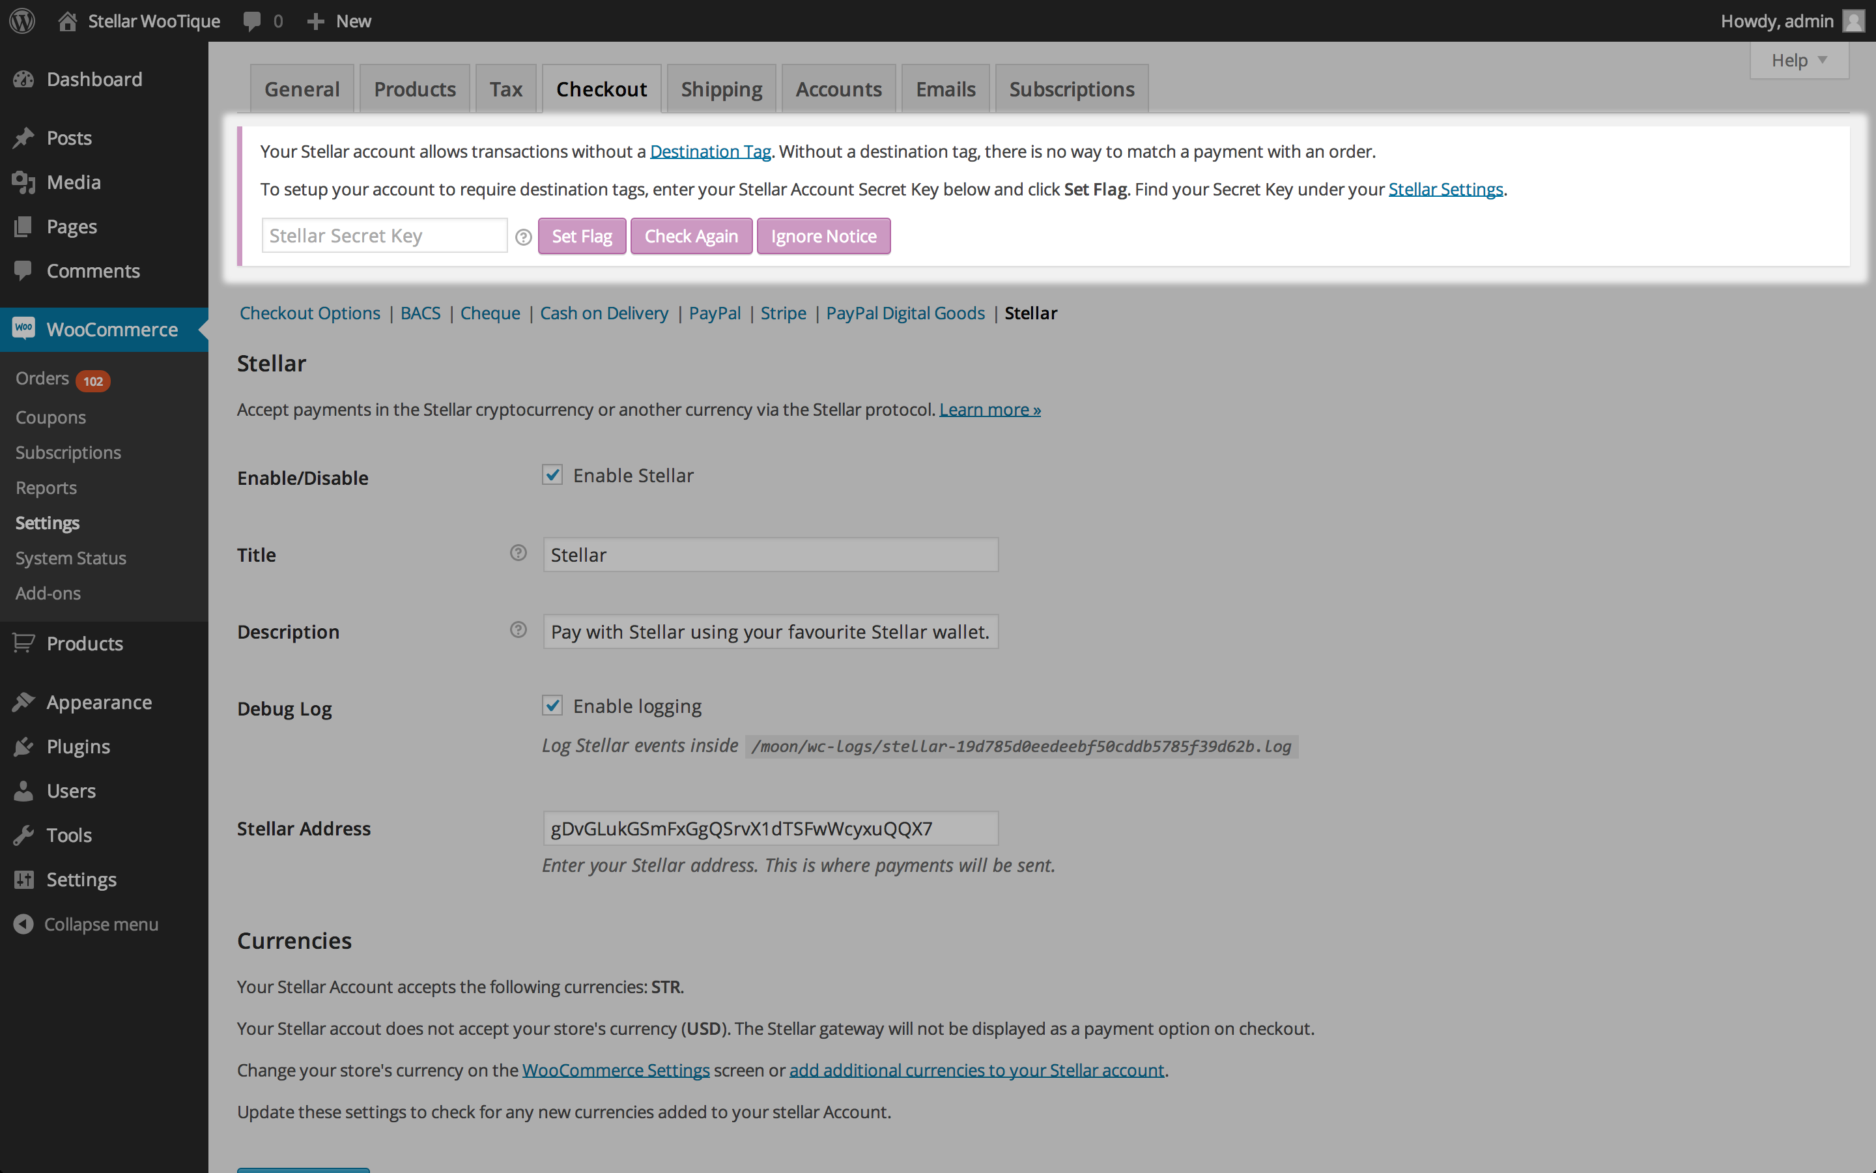Viewport: 1876px width, 1173px height.
Task: Click the Tools wrench icon
Action: (x=24, y=835)
